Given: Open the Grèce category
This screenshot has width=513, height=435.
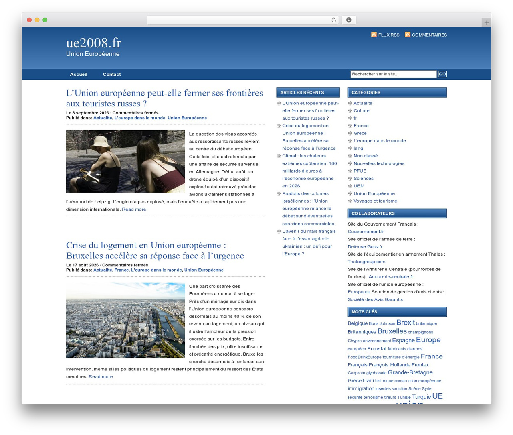Looking at the screenshot, I should (x=360, y=133).
